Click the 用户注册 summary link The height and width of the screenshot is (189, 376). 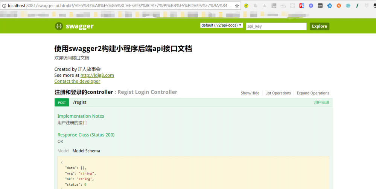click(x=321, y=102)
